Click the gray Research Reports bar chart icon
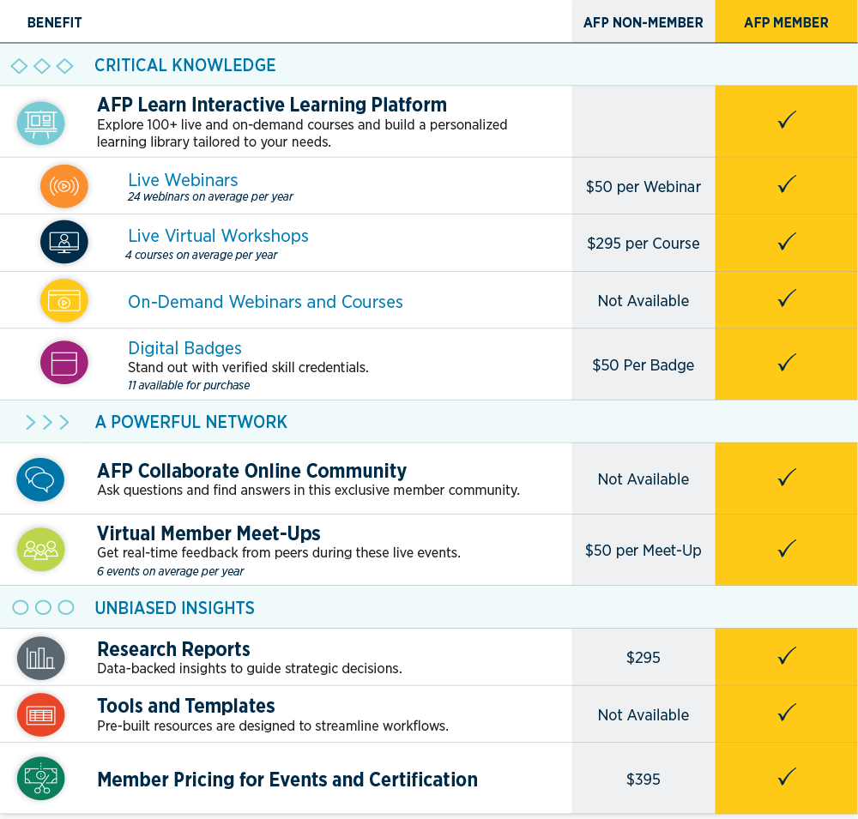This screenshot has height=819, width=858. (x=40, y=658)
